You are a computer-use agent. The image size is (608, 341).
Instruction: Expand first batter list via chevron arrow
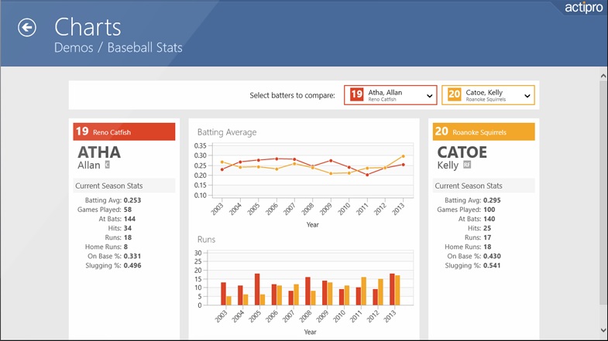pyautogui.click(x=430, y=96)
